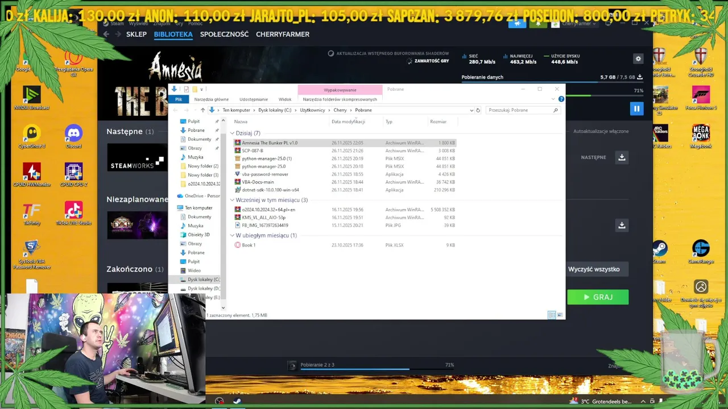Refresh the Pobrane folder view

pos(478,110)
